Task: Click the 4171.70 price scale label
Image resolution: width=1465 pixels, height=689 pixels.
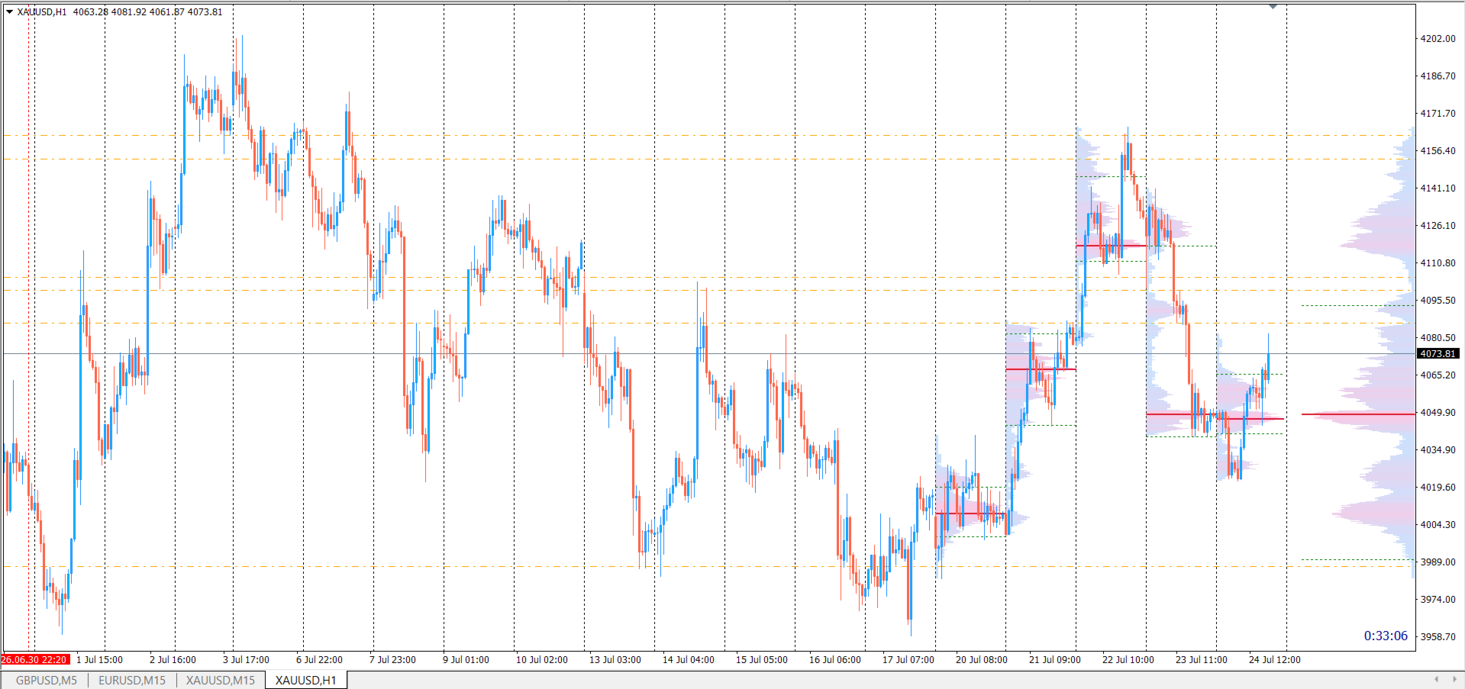Action: [1438, 114]
